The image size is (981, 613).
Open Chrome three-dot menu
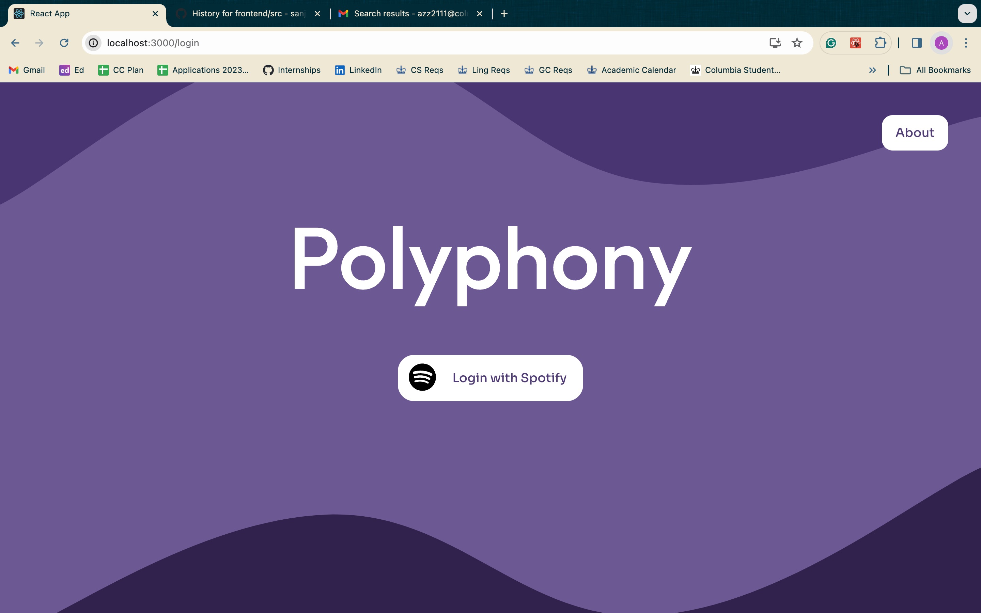click(966, 43)
